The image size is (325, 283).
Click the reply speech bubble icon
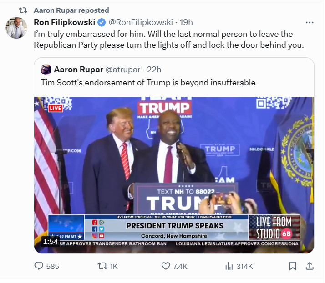click(39, 266)
